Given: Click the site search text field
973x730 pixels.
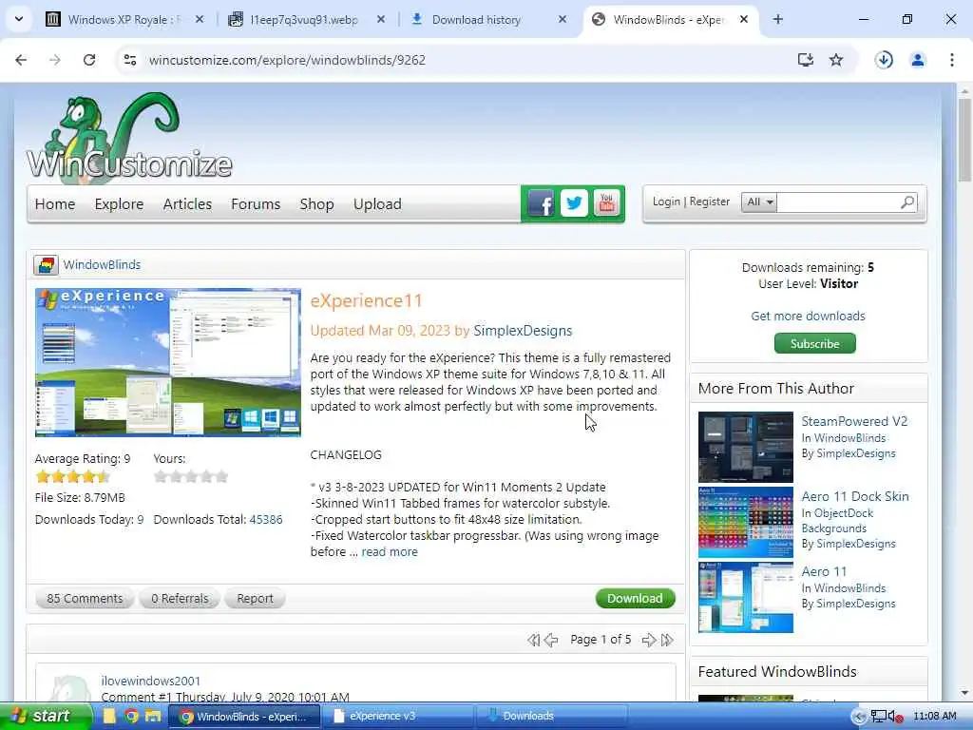Looking at the screenshot, I should (x=838, y=202).
